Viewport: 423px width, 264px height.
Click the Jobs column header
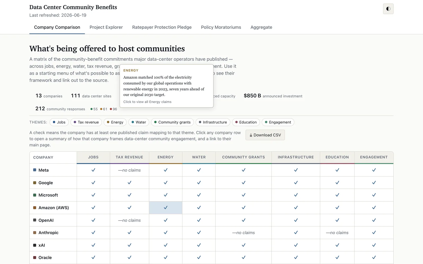[93, 157]
